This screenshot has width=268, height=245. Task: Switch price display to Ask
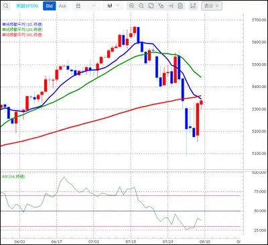(x=62, y=6)
